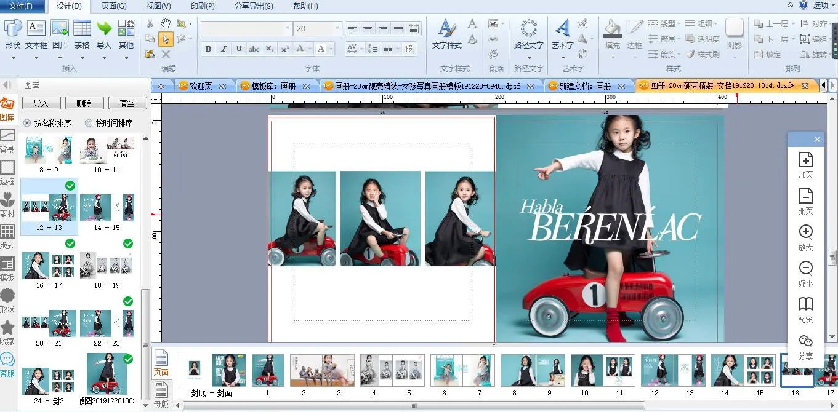Click the Bold formatting button
The image size is (838, 412).
coord(208,49)
